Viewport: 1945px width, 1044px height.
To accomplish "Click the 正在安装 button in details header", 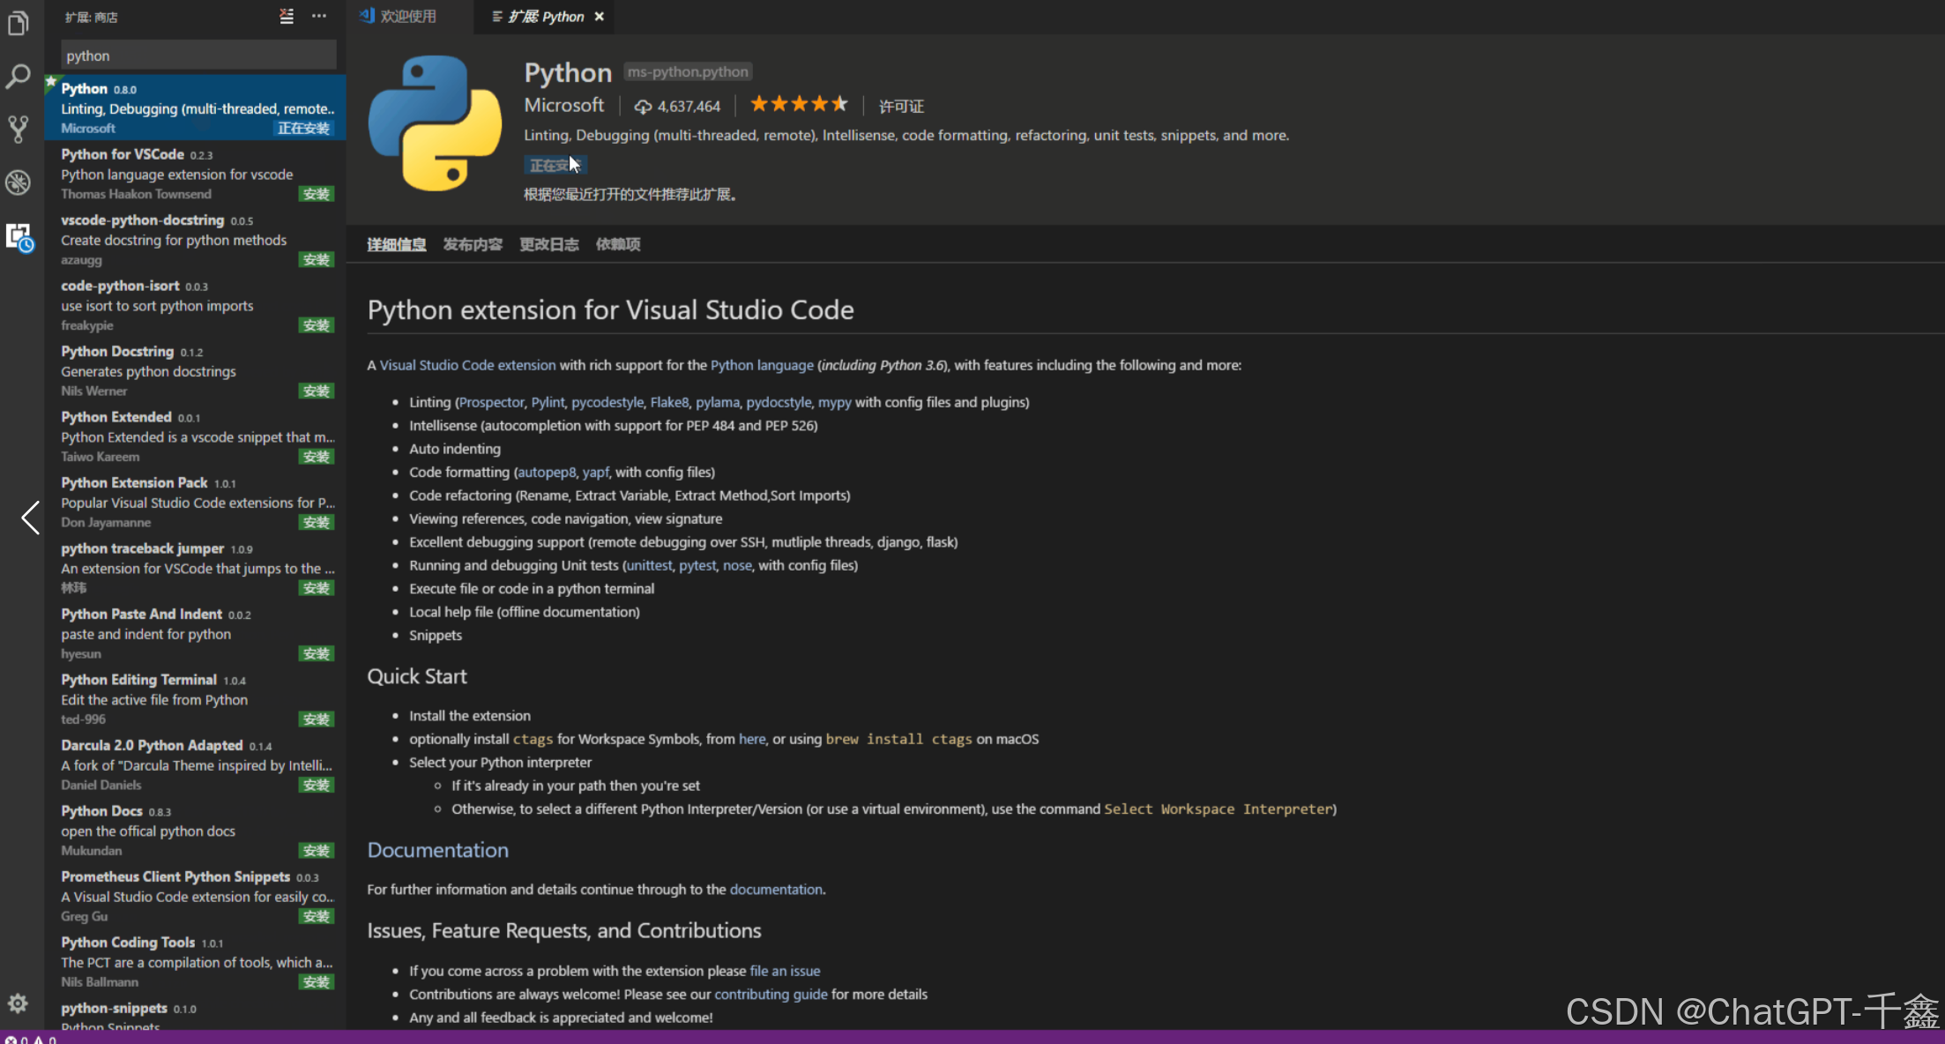I will (x=555, y=165).
